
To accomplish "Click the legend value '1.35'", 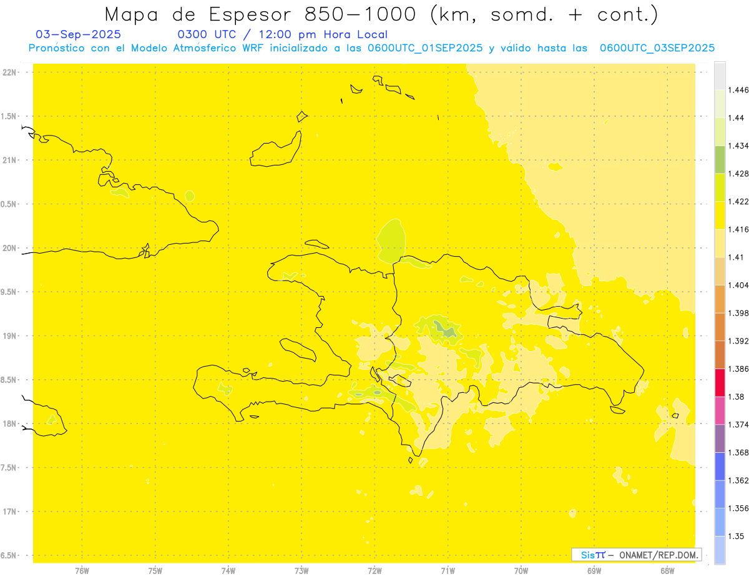I will [736, 536].
